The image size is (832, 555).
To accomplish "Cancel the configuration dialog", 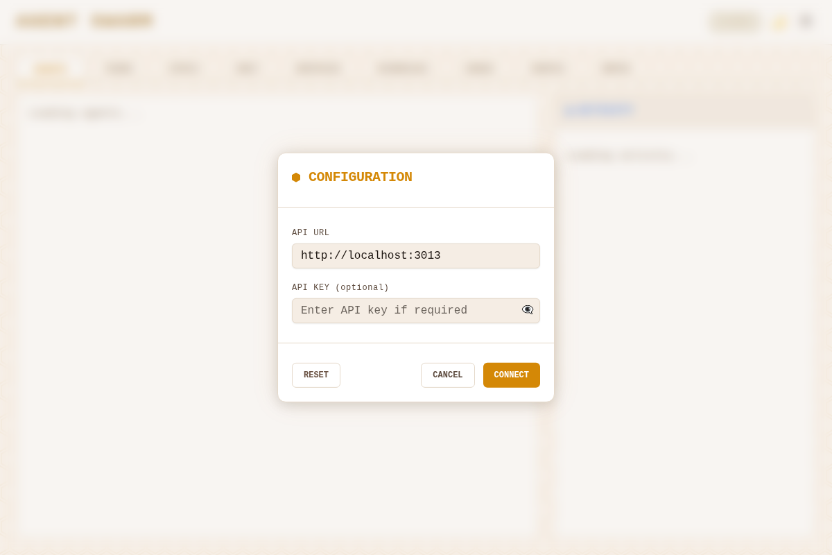I will 447,375.
